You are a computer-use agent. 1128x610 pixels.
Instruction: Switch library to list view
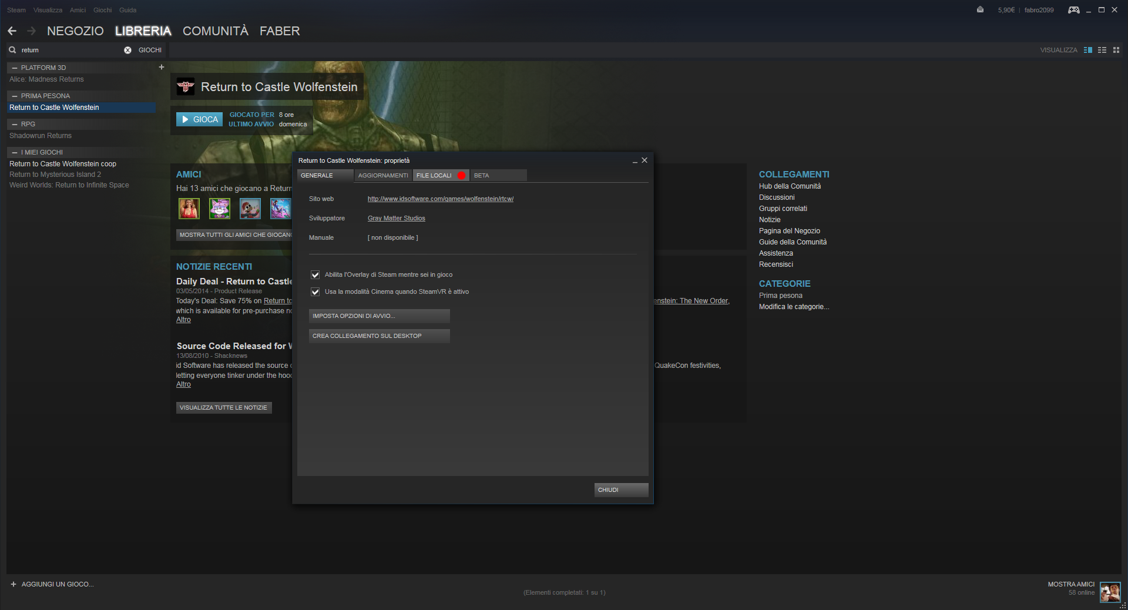click(1102, 50)
